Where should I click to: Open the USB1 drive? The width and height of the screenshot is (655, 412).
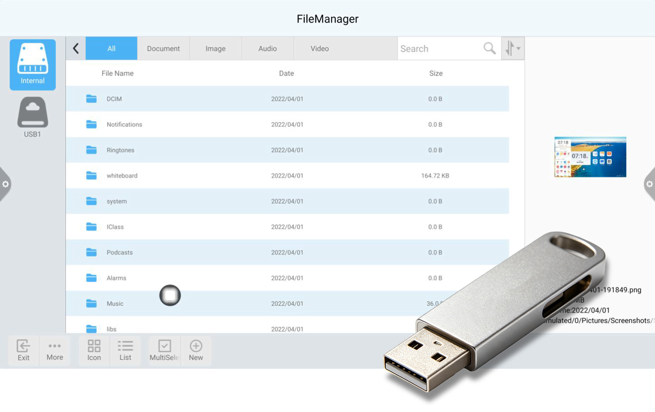click(x=33, y=117)
